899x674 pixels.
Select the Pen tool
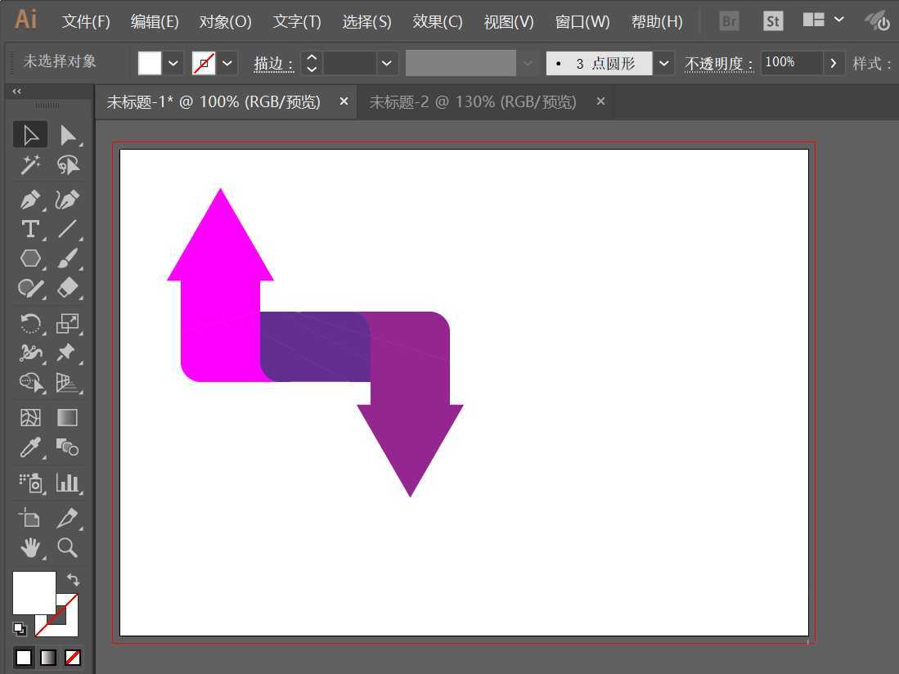click(x=30, y=199)
